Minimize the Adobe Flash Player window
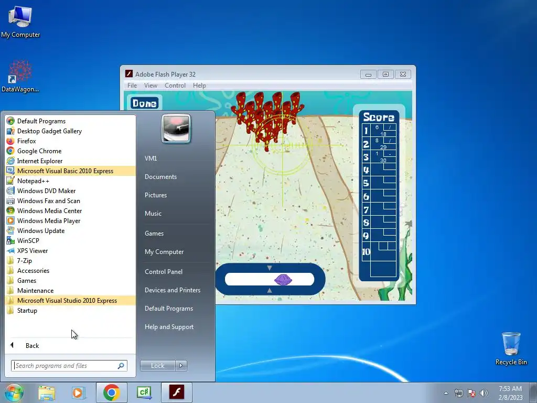This screenshot has width=537, height=403. point(368,75)
